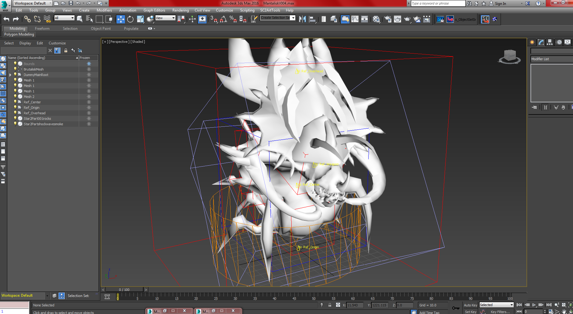Open the Create command panel tab

(x=532, y=42)
